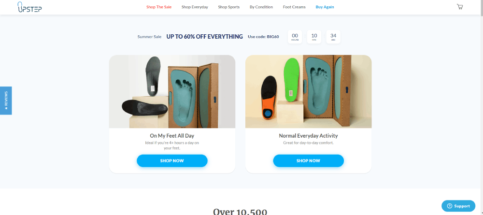Click the Upstep logo

[x=29, y=7]
